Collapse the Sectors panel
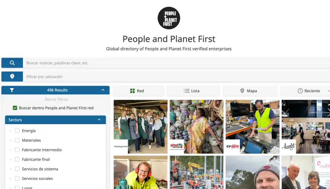The width and height of the screenshot is (330, 189). click(x=99, y=120)
